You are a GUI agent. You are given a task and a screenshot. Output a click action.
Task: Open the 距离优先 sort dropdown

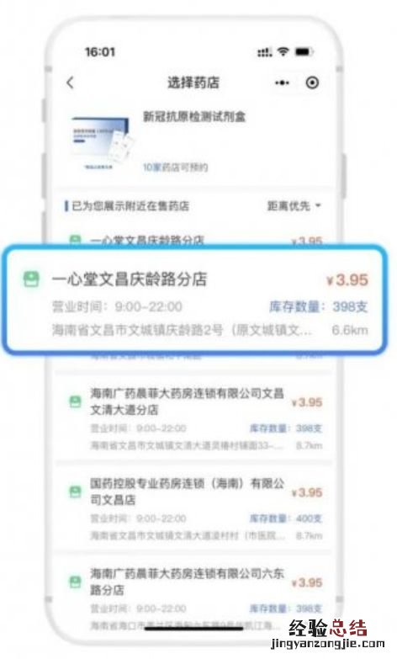point(294,206)
